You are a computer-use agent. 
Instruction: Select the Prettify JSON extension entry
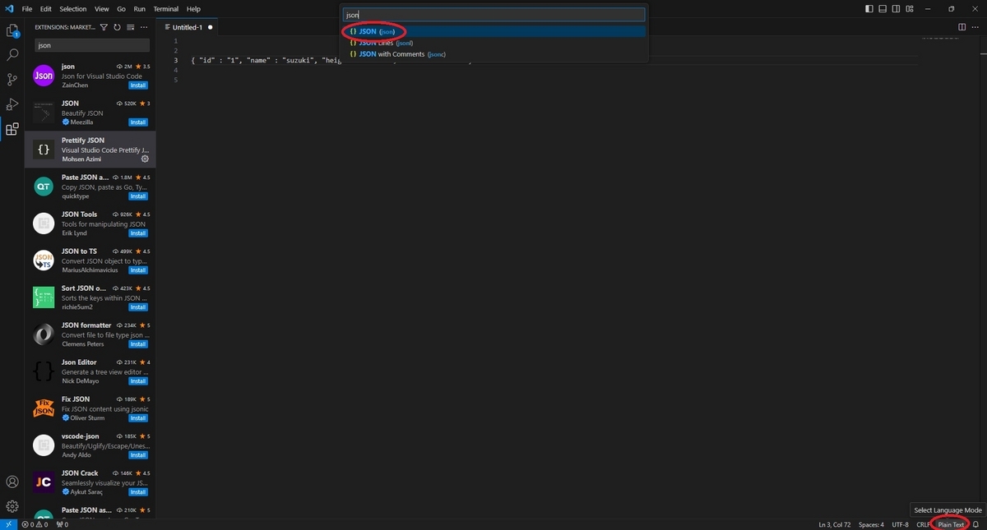[90, 150]
